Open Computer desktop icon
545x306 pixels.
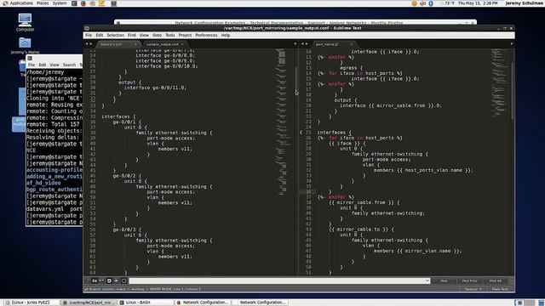click(x=25, y=23)
